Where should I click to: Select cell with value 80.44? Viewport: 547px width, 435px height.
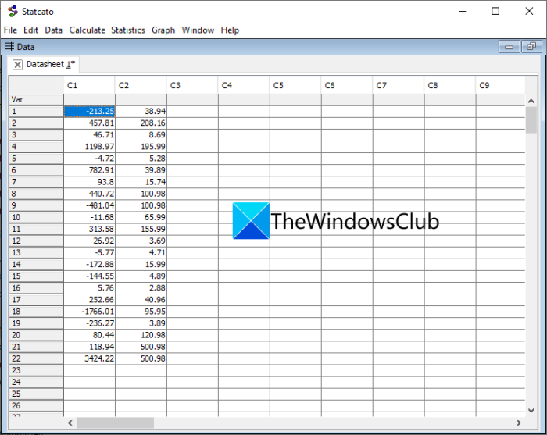pos(89,335)
